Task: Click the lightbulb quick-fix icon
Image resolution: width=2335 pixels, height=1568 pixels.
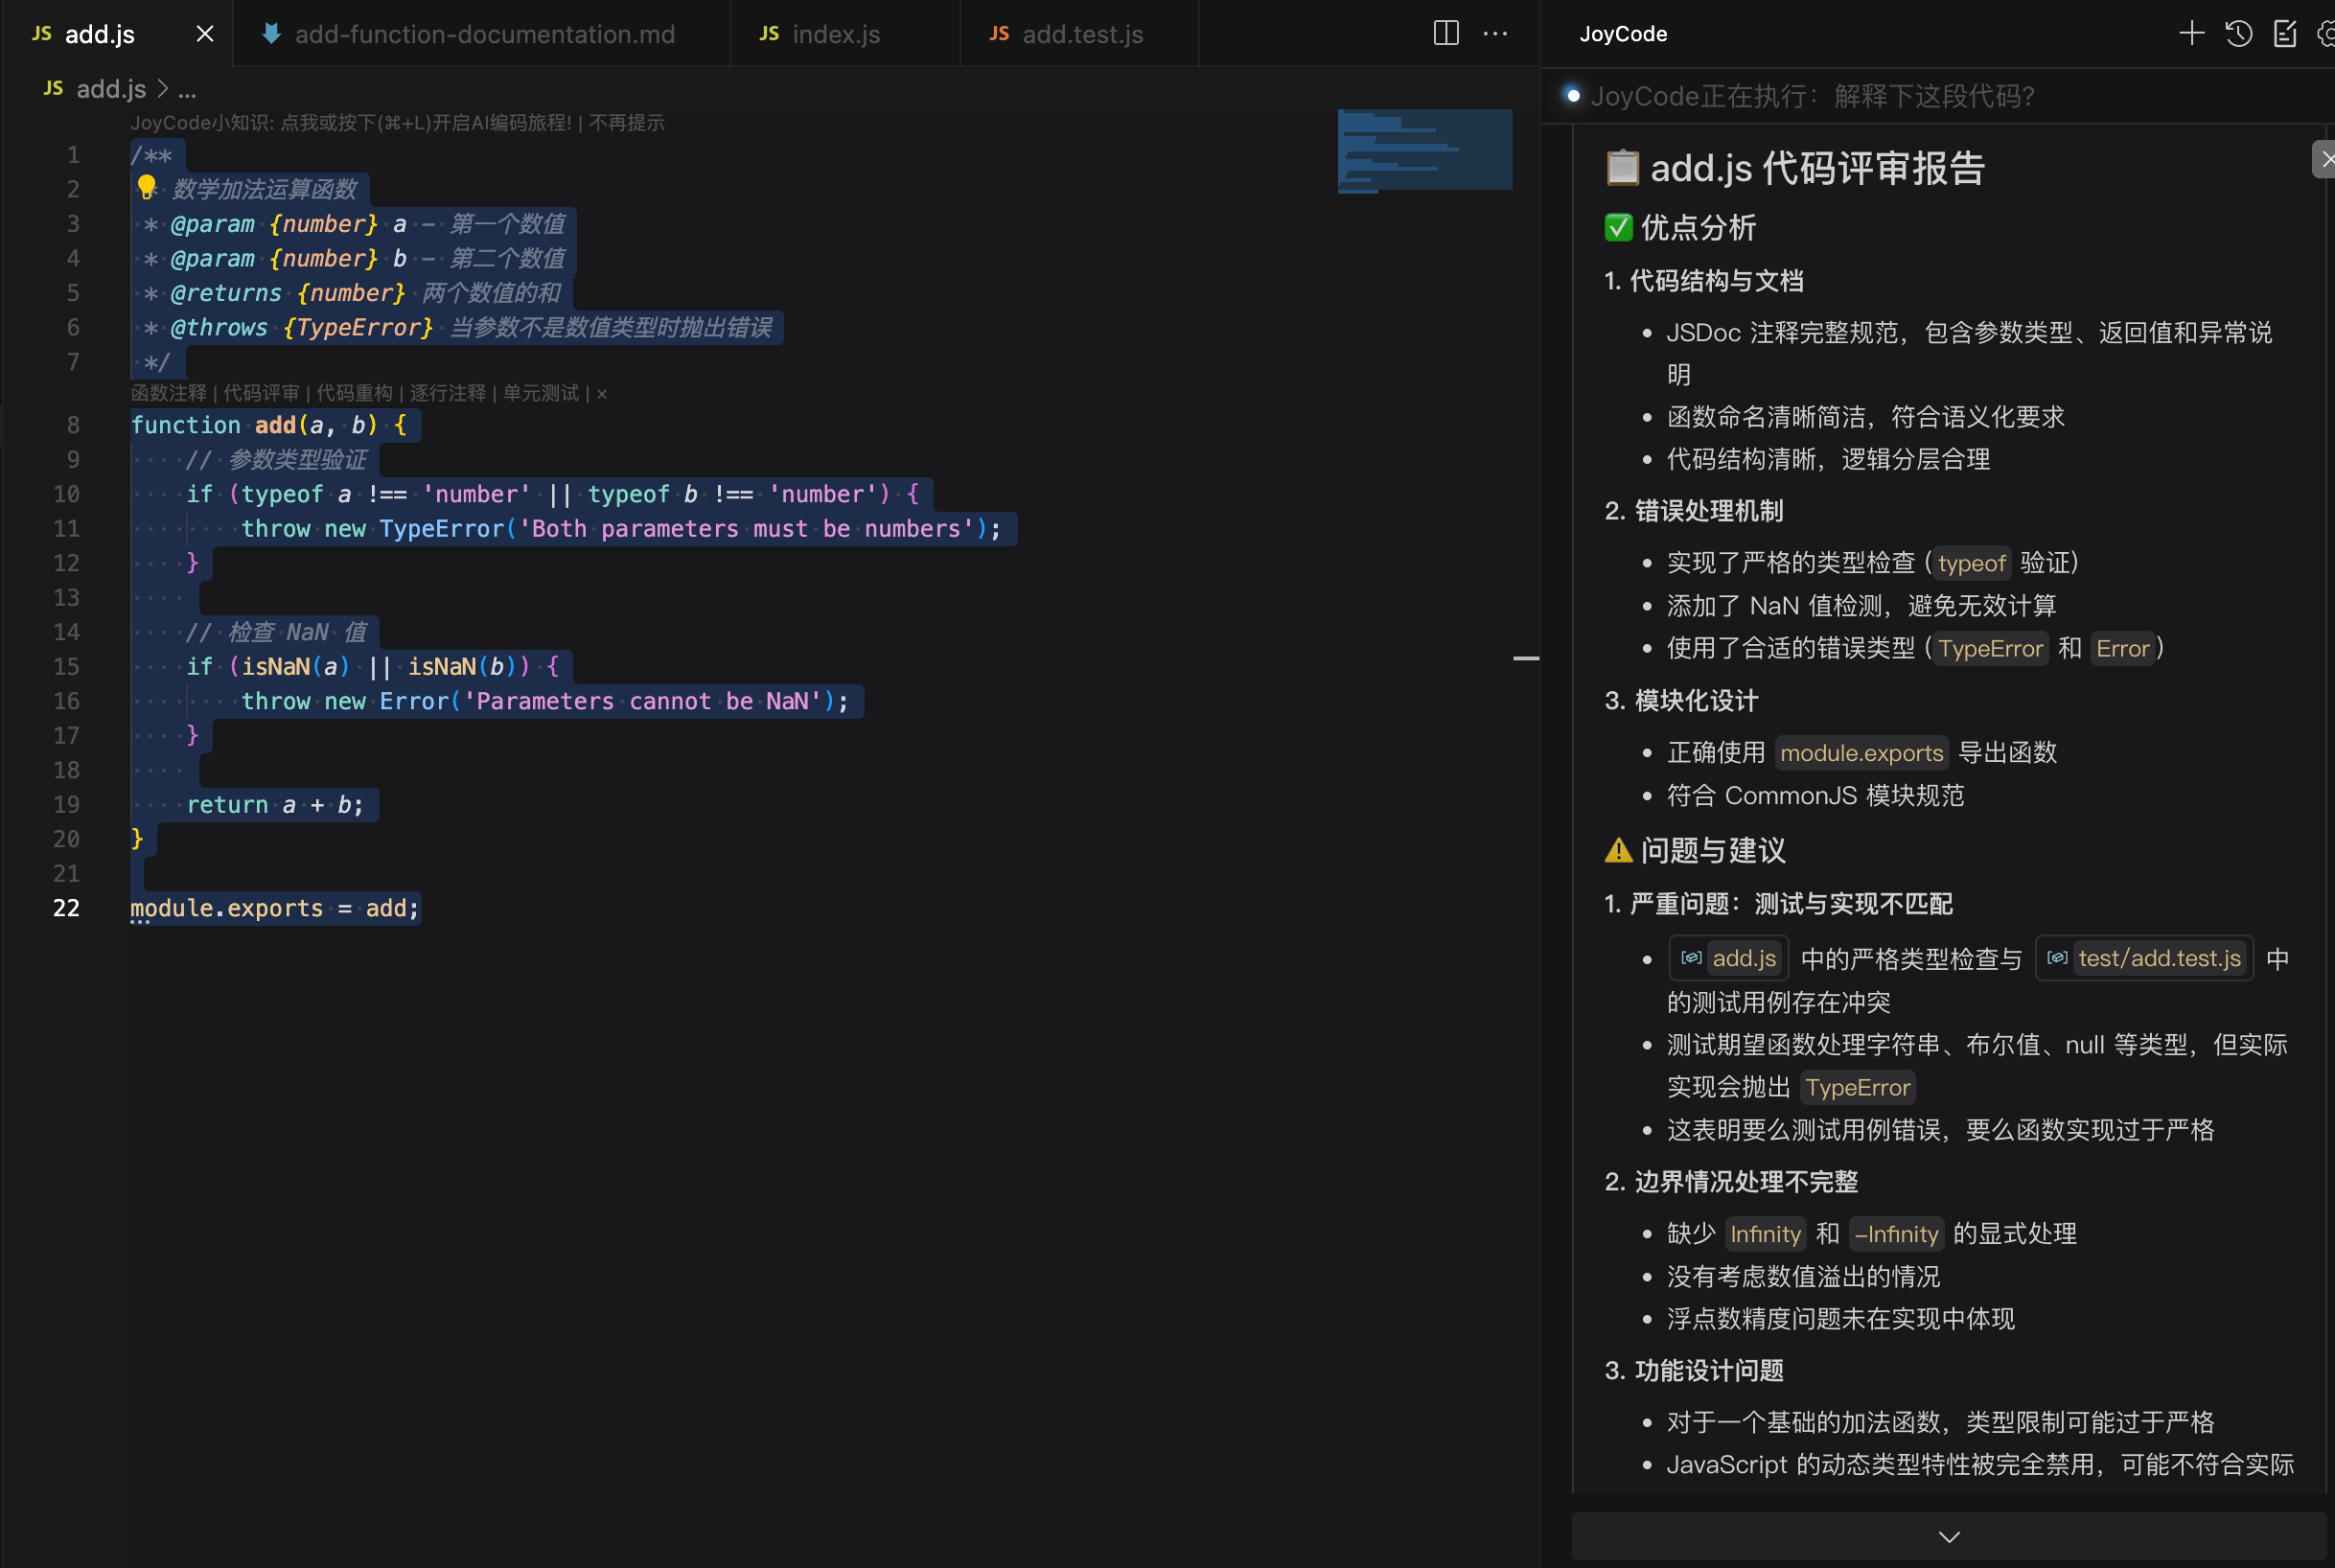Action: point(147,187)
